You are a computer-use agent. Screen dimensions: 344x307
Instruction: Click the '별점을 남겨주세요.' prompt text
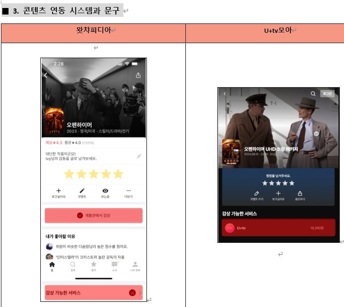click(x=278, y=176)
